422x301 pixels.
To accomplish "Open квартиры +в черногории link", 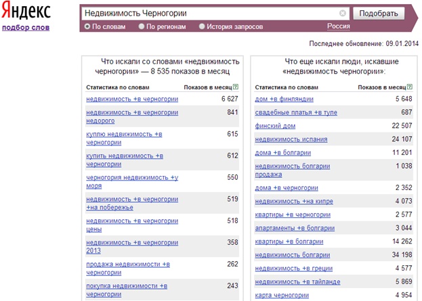I will (x=293, y=214).
